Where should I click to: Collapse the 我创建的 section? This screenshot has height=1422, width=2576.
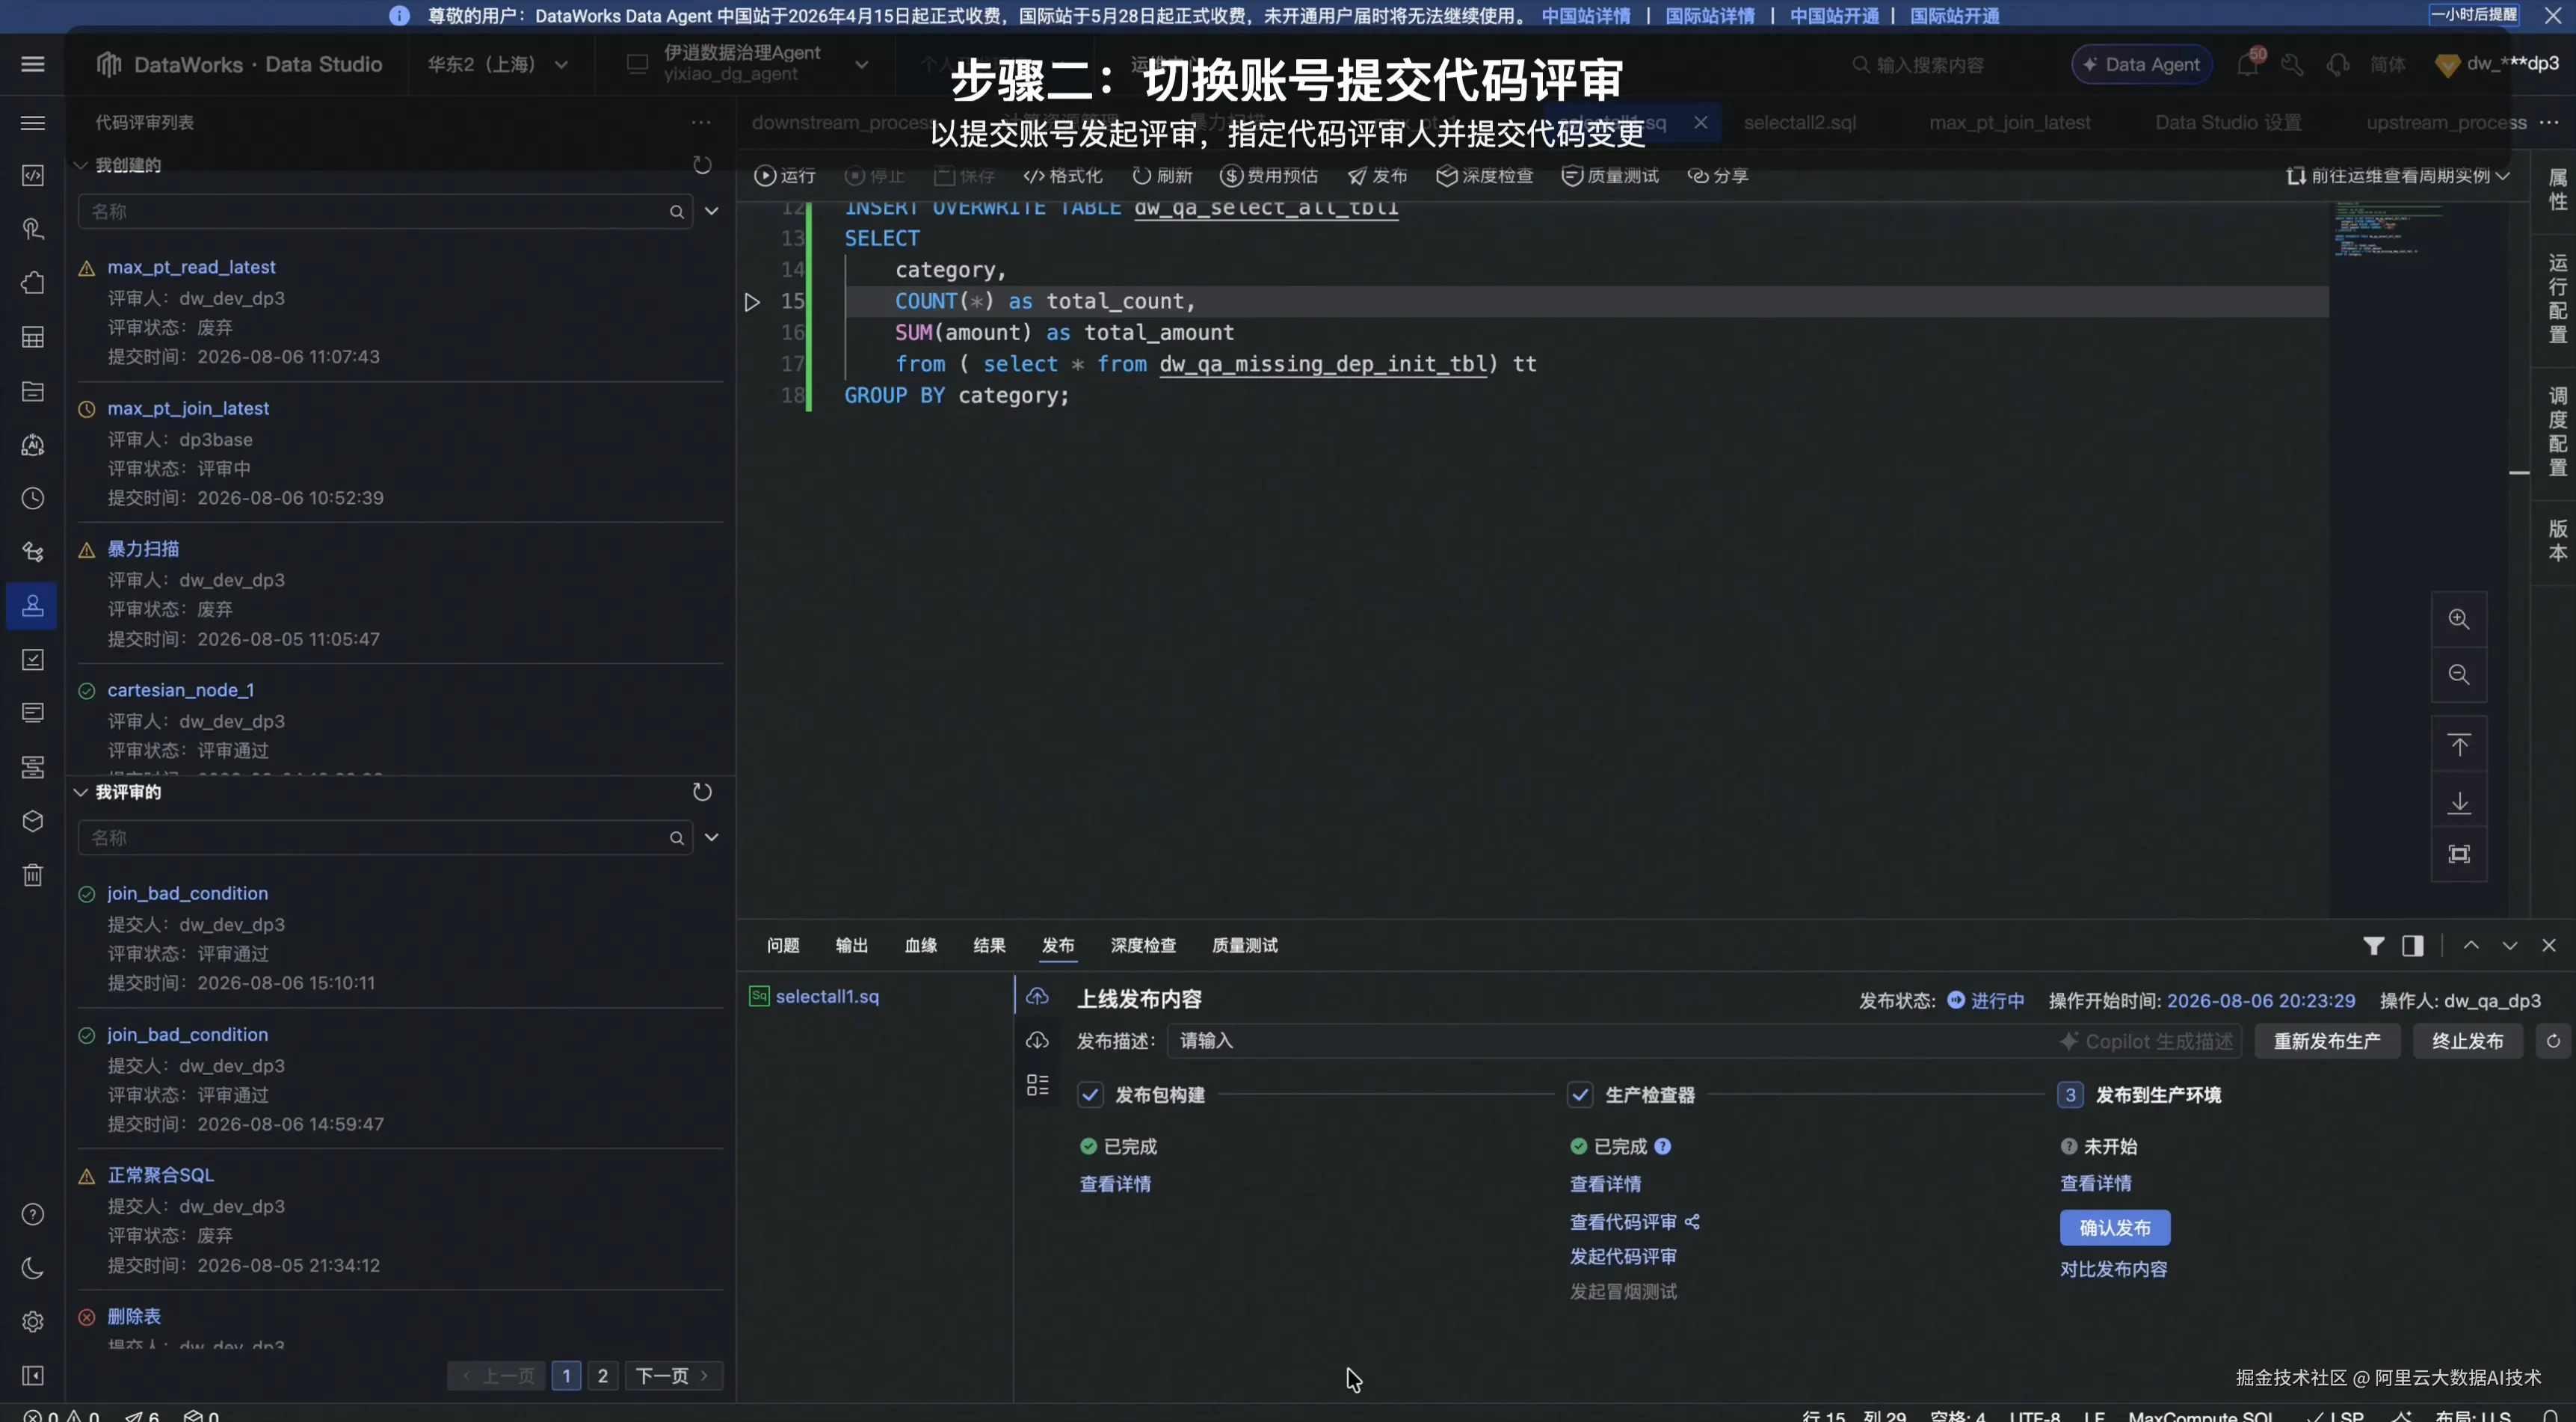81,165
